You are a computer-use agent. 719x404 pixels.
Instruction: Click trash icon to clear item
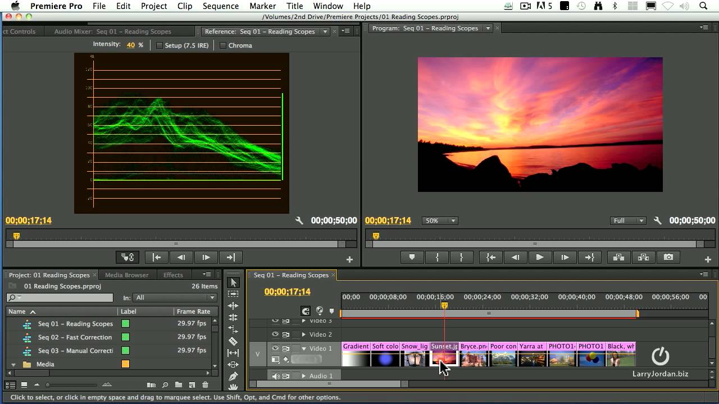click(206, 385)
